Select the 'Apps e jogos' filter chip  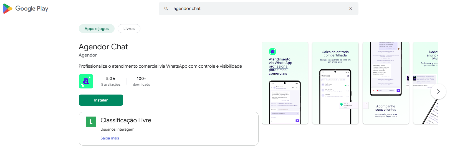(97, 29)
